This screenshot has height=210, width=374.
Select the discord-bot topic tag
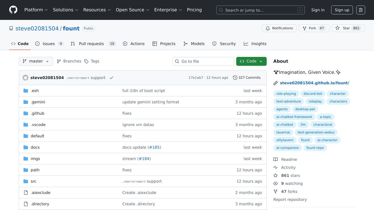pos(313,94)
